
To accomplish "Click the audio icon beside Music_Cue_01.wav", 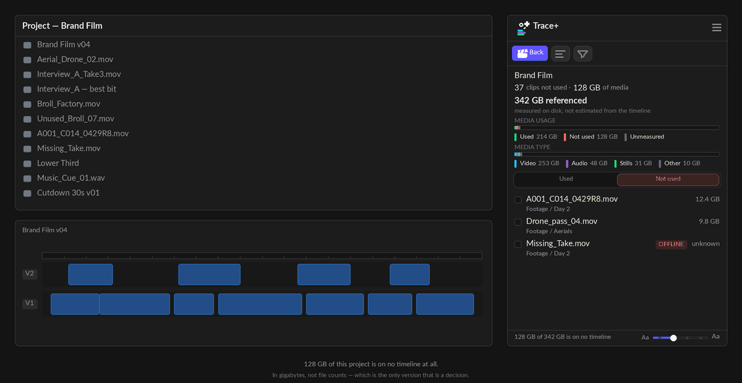I will (27, 179).
